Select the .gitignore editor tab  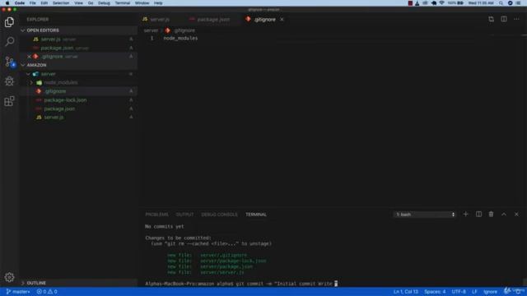click(265, 20)
